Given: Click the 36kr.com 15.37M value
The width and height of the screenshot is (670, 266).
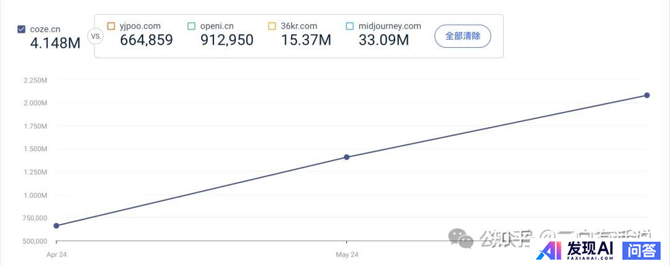Looking at the screenshot, I should (x=306, y=40).
